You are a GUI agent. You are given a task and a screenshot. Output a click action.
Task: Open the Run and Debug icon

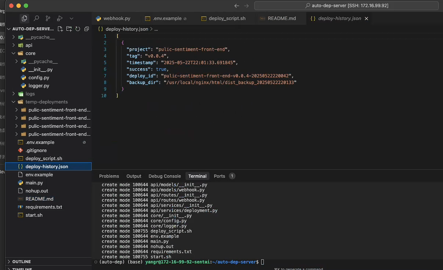click(59, 18)
